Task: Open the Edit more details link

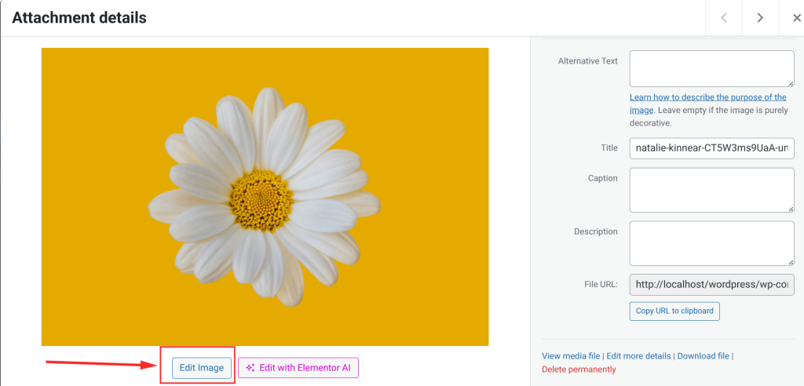Action: (x=638, y=355)
